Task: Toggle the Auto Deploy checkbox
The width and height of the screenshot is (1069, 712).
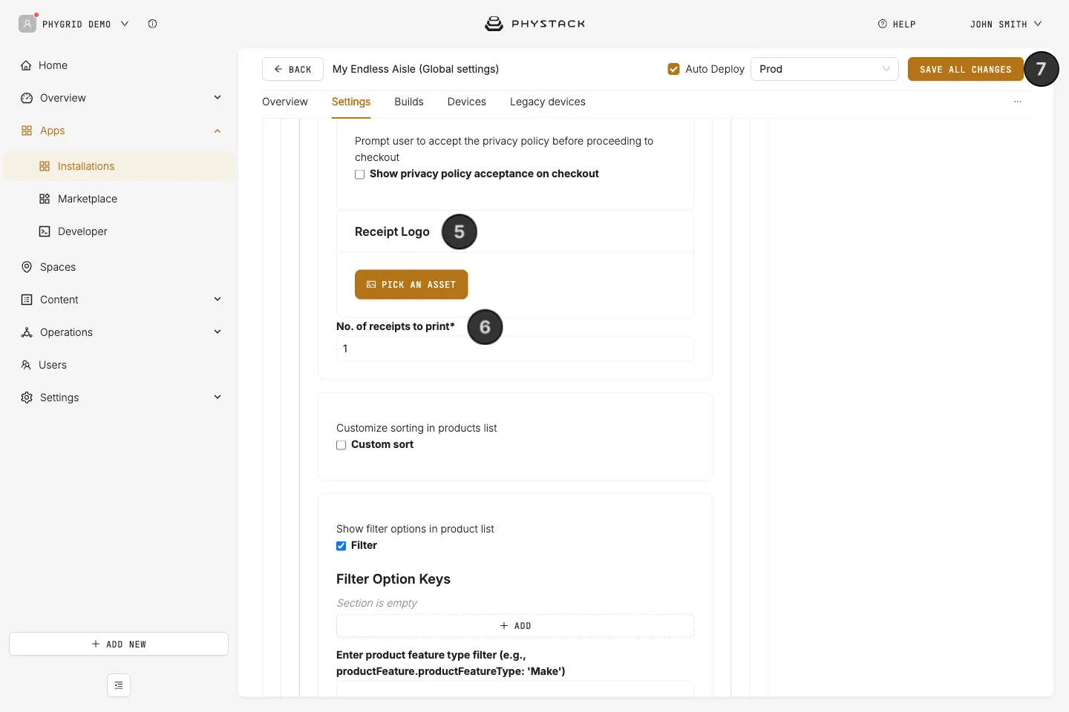Action: 674,69
